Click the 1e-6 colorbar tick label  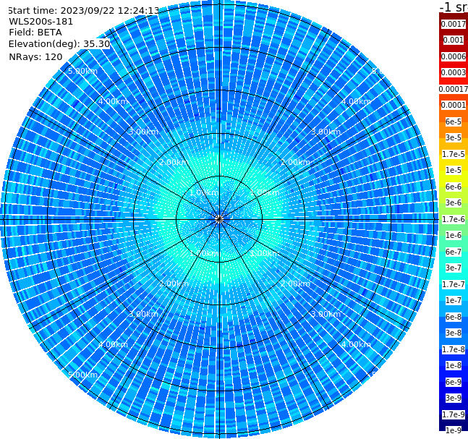[x=454, y=235]
